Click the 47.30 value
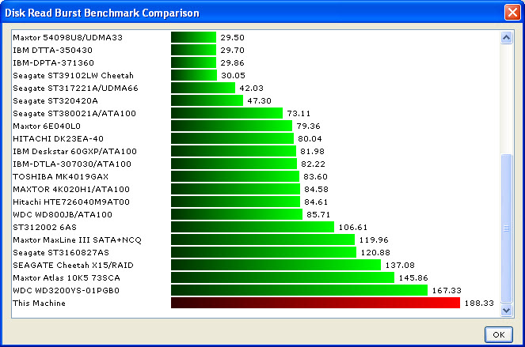This screenshot has width=525, height=347. 259,101
